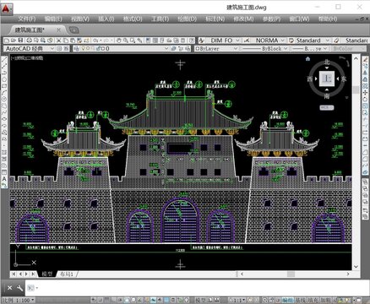Open the Layer Properties Manager icon

[x=76, y=49]
